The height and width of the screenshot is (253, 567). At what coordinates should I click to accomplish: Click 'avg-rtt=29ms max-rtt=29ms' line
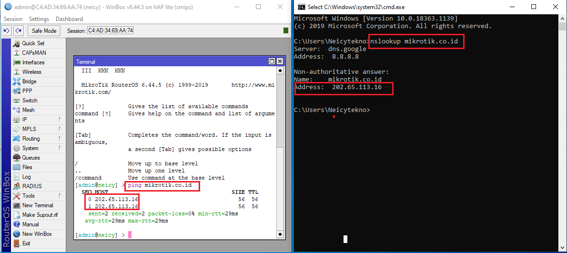coord(127,221)
